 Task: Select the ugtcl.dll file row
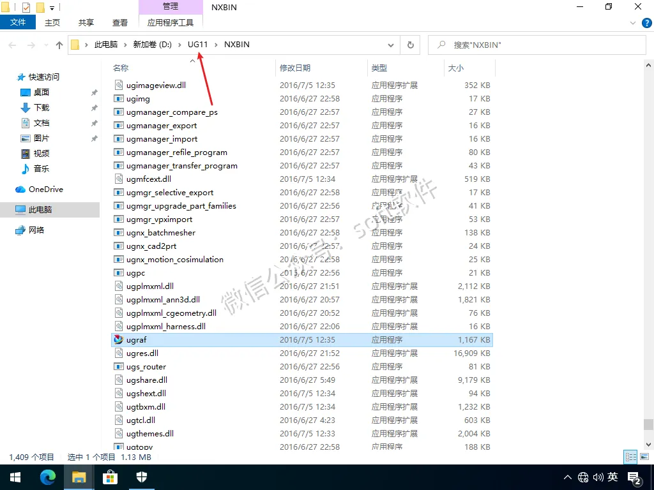[x=302, y=420]
